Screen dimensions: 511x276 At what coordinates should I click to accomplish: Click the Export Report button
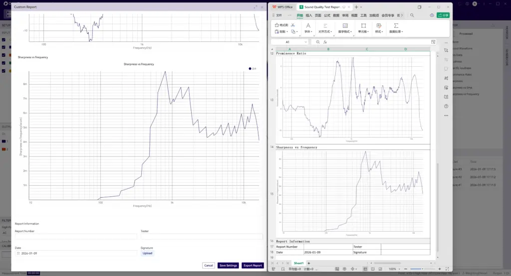click(253, 266)
